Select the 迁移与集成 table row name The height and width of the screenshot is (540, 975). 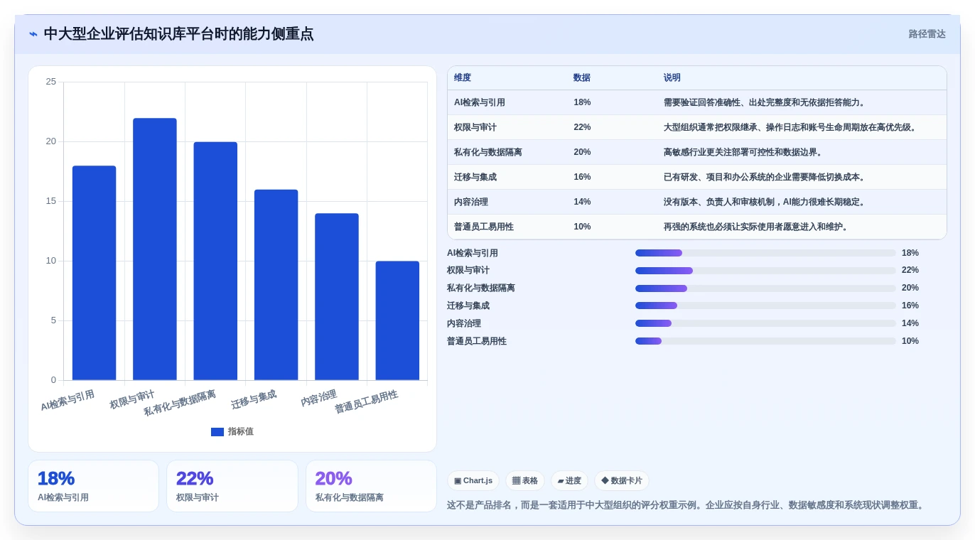[x=475, y=178]
